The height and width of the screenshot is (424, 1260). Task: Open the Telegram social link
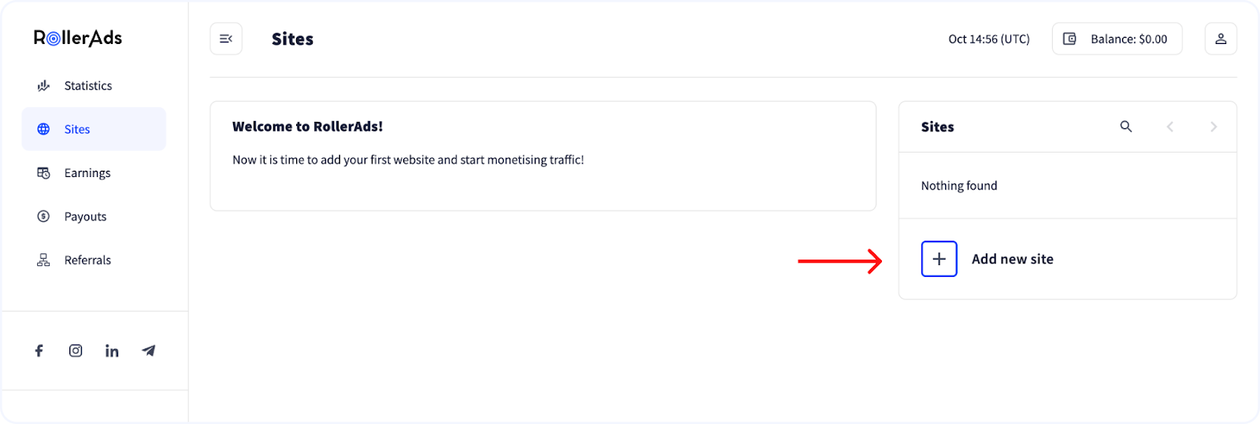(149, 351)
